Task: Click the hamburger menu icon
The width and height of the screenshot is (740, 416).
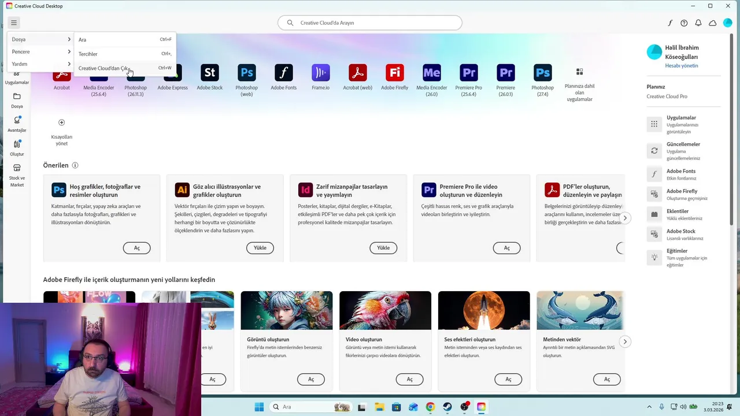Action: pyautogui.click(x=14, y=23)
